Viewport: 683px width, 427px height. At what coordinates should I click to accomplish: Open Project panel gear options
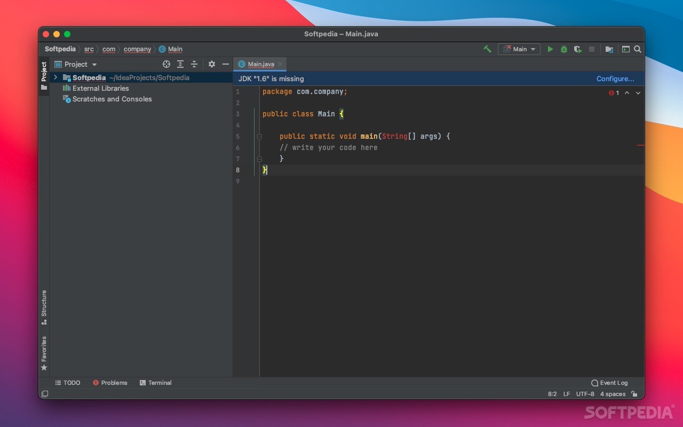[x=212, y=64]
